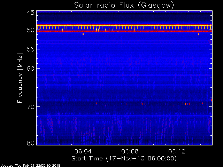
Task: Click the 06:04 time axis label
Action: click(83, 151)
